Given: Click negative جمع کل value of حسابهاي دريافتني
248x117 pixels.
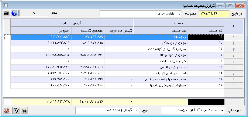Looking at the screenshot, I should [41, 67].
